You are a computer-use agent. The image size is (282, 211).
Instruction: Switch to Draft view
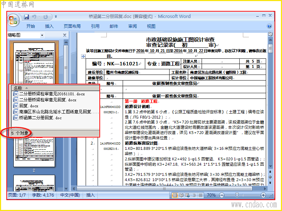(201, 195)
